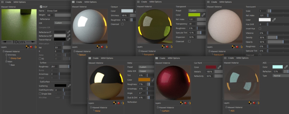The width and height of the screenshot is (289, 114).
Task: Click the Name field containing Glossy Coat
Action: (58, 11)
